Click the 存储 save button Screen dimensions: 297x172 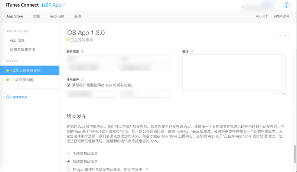point(283,36)
